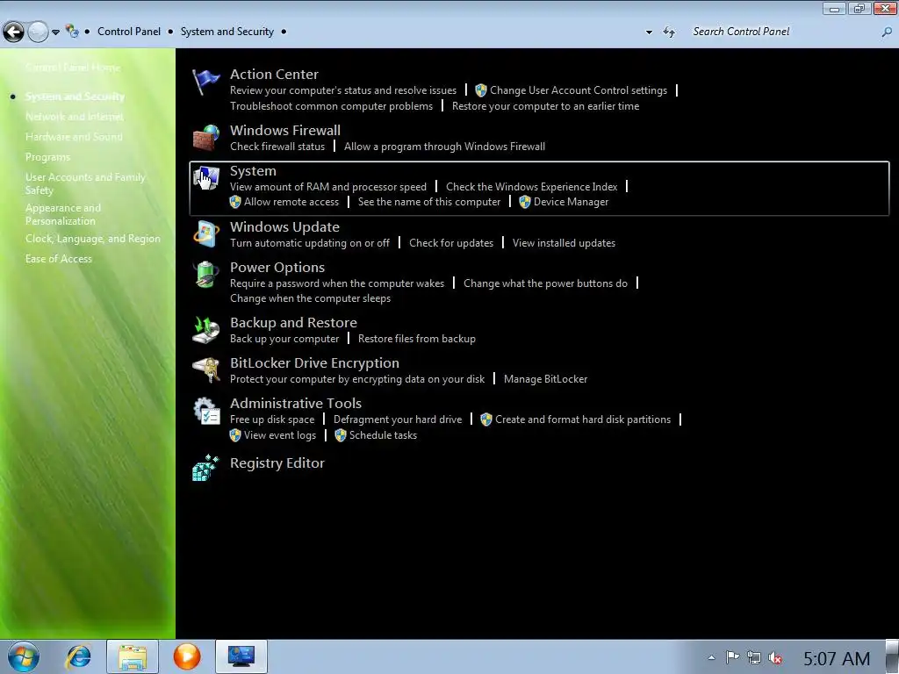Click Check firewall status

(x=277, y=147)
